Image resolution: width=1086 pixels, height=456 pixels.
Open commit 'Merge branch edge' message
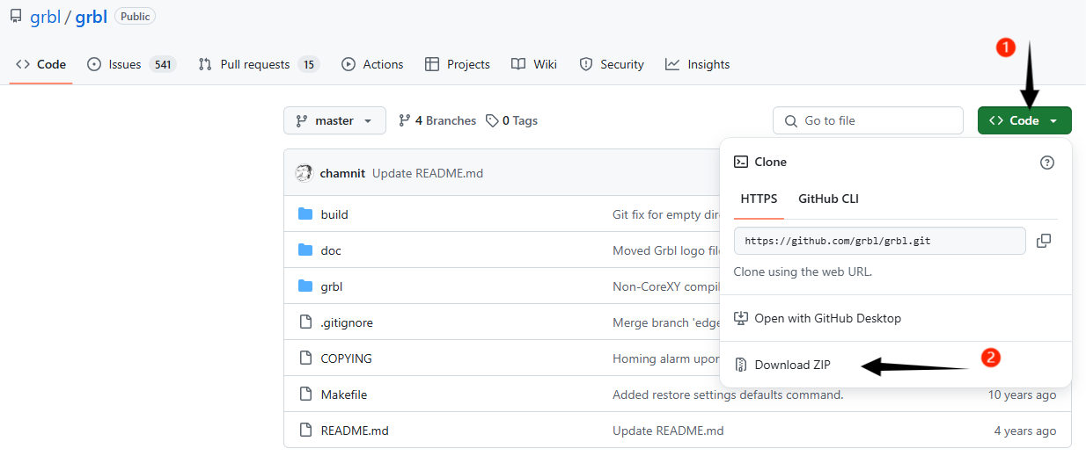coord(666,322)
